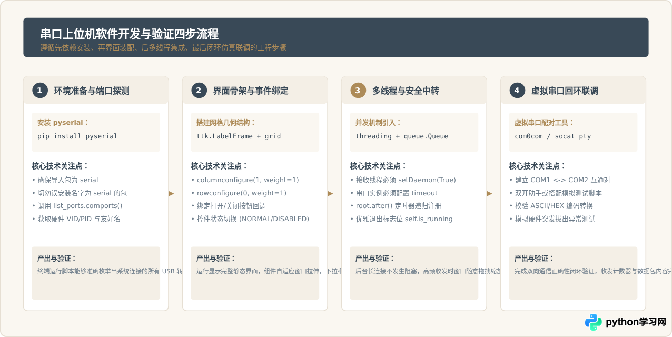672x337 pixels.
Task: Click 产出与验证 in the 界面骨架 card
Action: coord(216,259)
